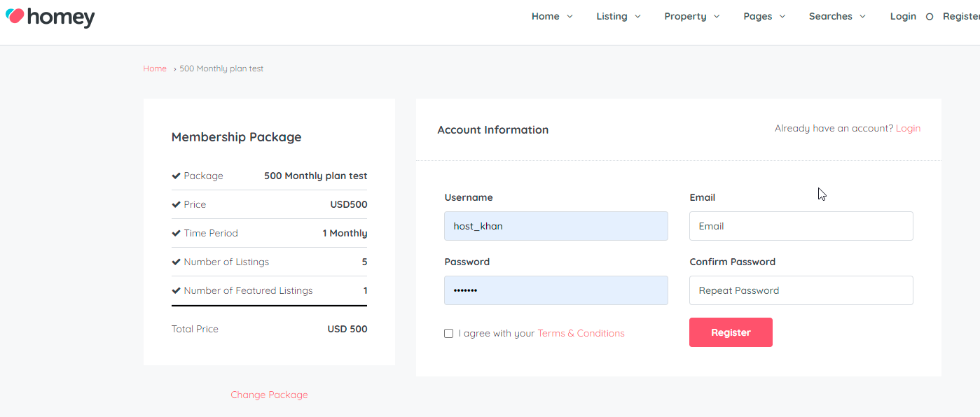Click the Home breadcrumb link
This screenshot has height=417, width=980.
coord(155,69)
